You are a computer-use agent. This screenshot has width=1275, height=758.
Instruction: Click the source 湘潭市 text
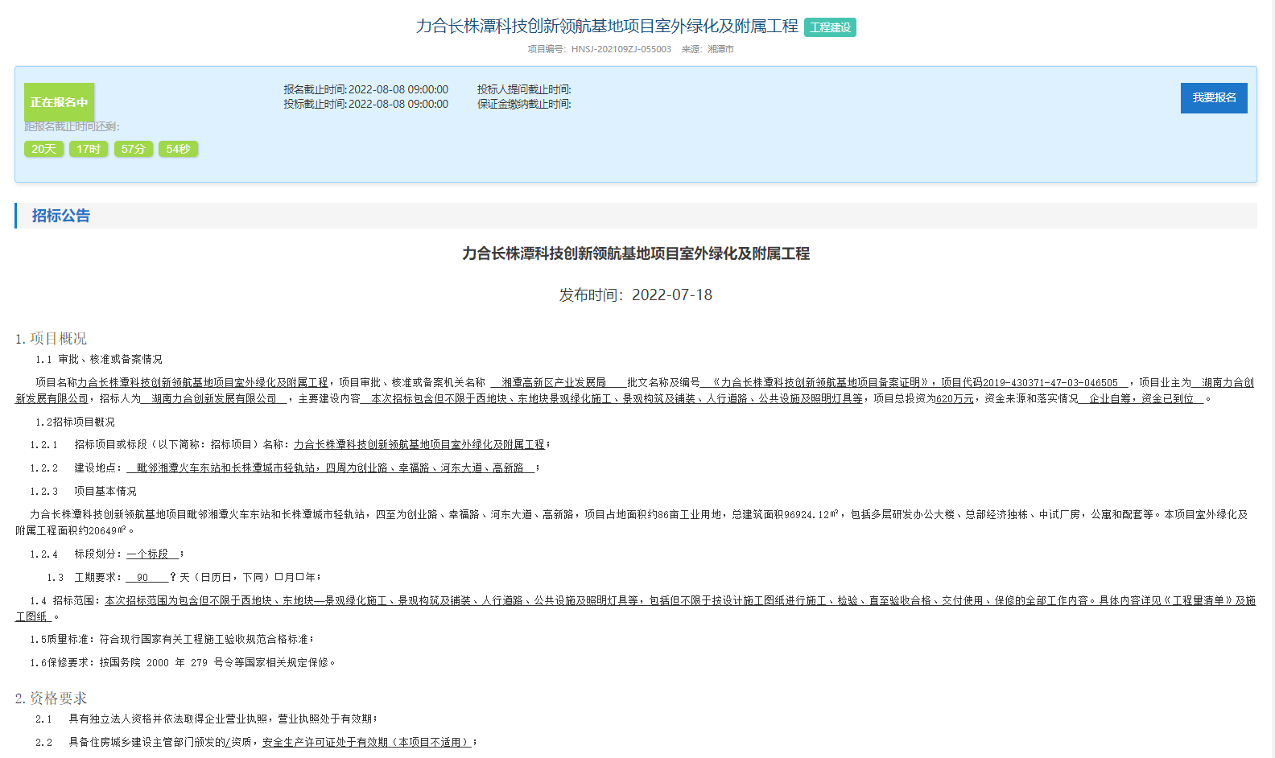pyautogui.click(x=720, y=49)
